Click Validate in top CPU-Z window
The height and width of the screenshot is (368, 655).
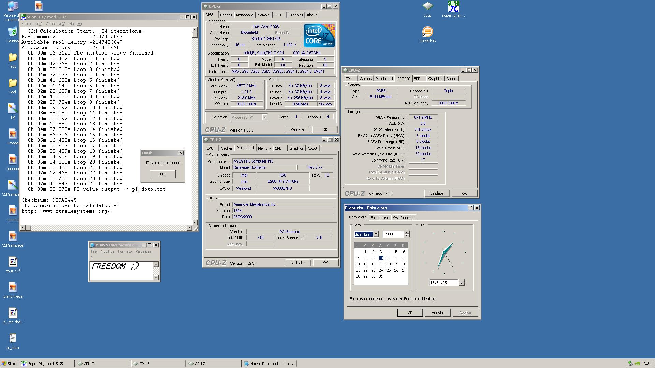(x=297, y=129)
